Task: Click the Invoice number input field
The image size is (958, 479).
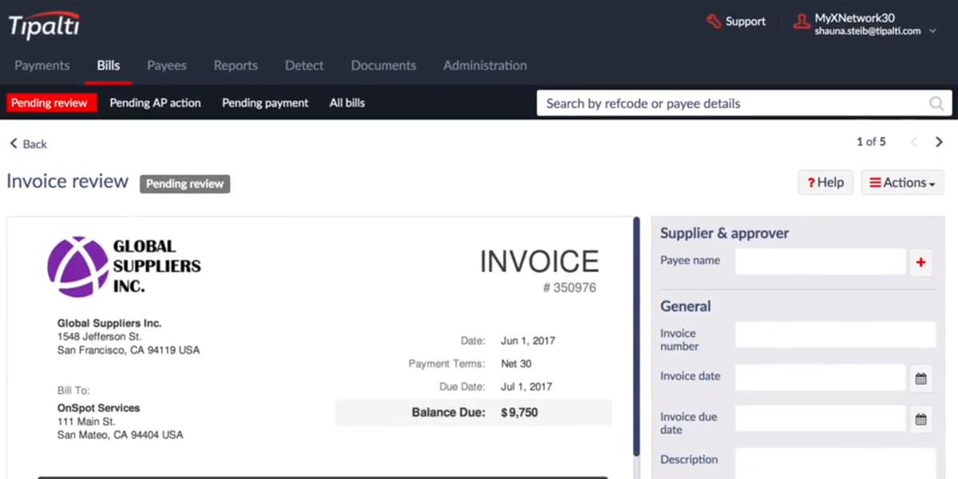Action: pos(834,335)
